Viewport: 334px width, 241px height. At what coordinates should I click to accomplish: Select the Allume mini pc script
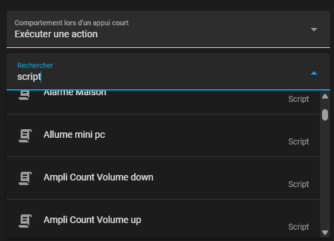coord(163,136)
